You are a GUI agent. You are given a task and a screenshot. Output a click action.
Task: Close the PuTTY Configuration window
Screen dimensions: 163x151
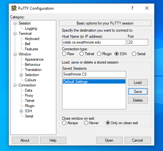(x=147, y=8)
